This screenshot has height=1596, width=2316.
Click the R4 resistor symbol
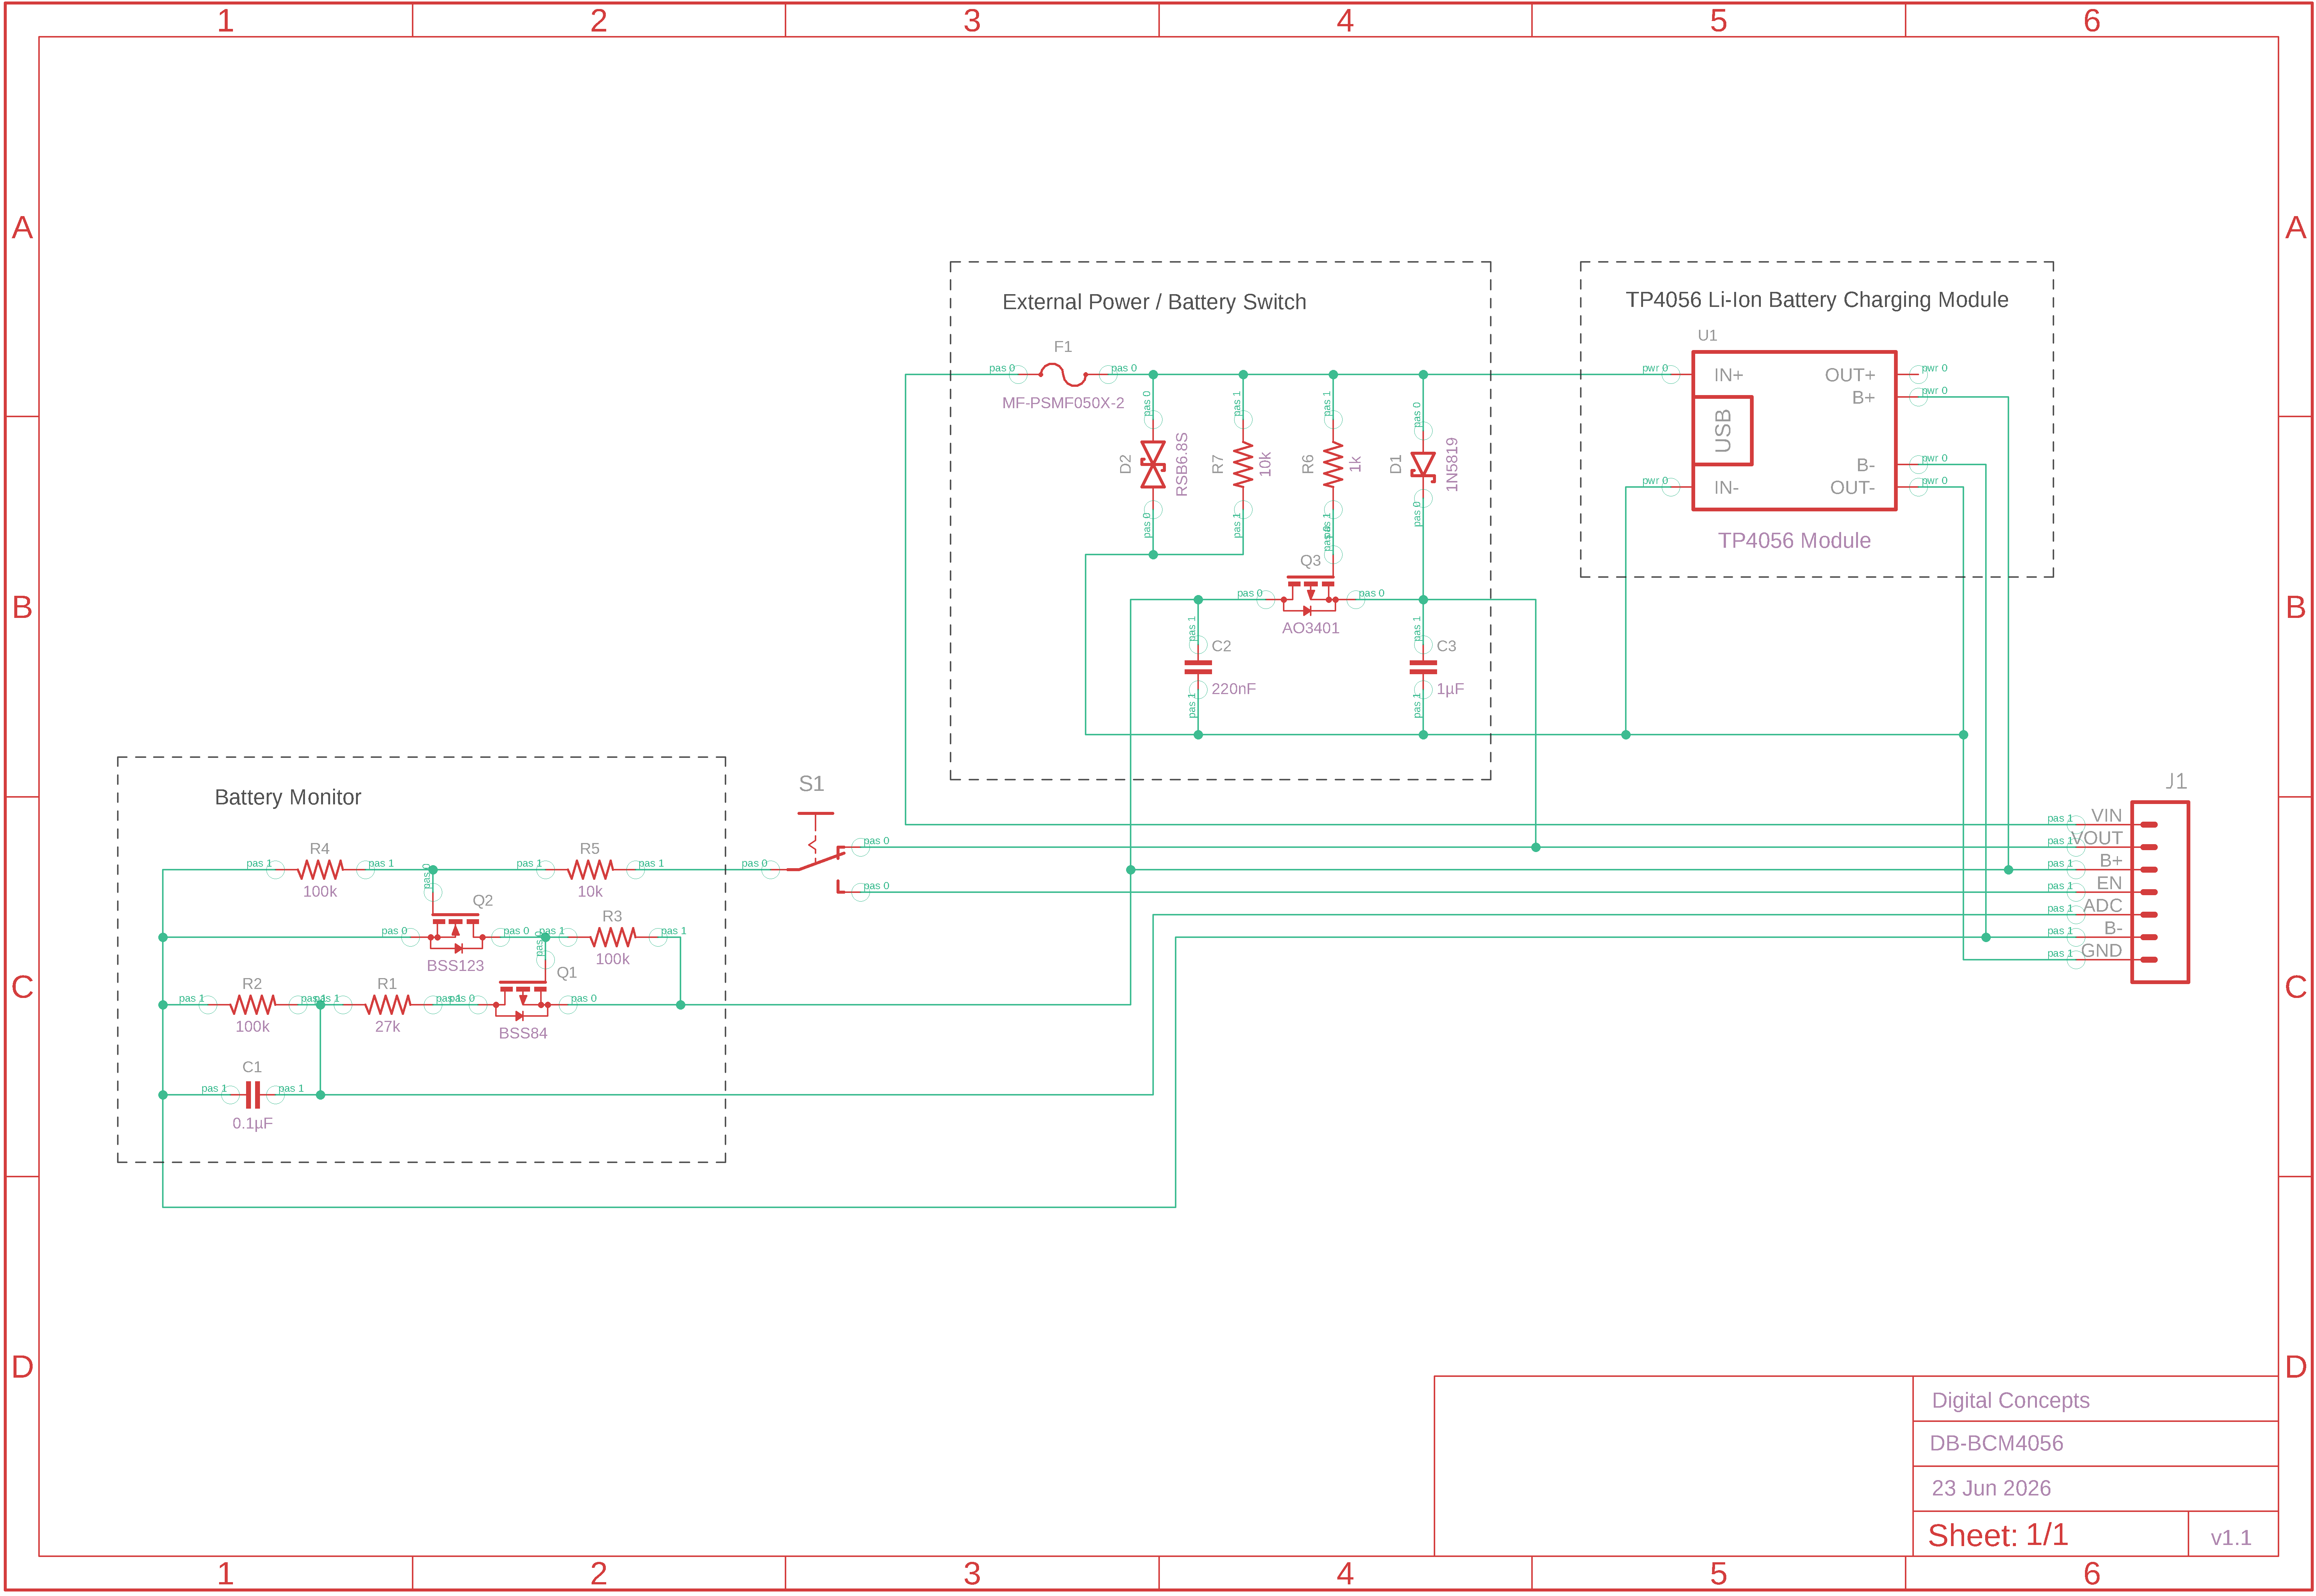tap(320, 870)
